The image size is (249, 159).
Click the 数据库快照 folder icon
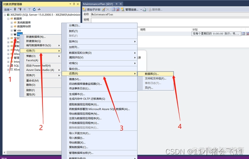click(15, 26)
